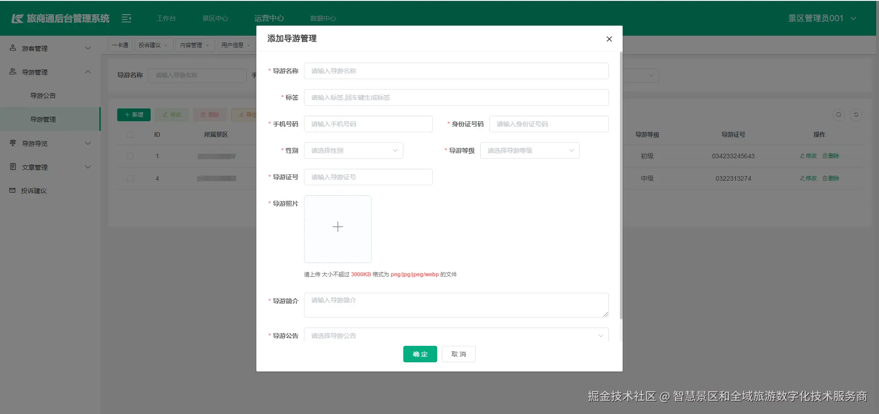Click the search magnifier icon above the table
This screenshot has width=879, height=414.
tap(839, 114)
